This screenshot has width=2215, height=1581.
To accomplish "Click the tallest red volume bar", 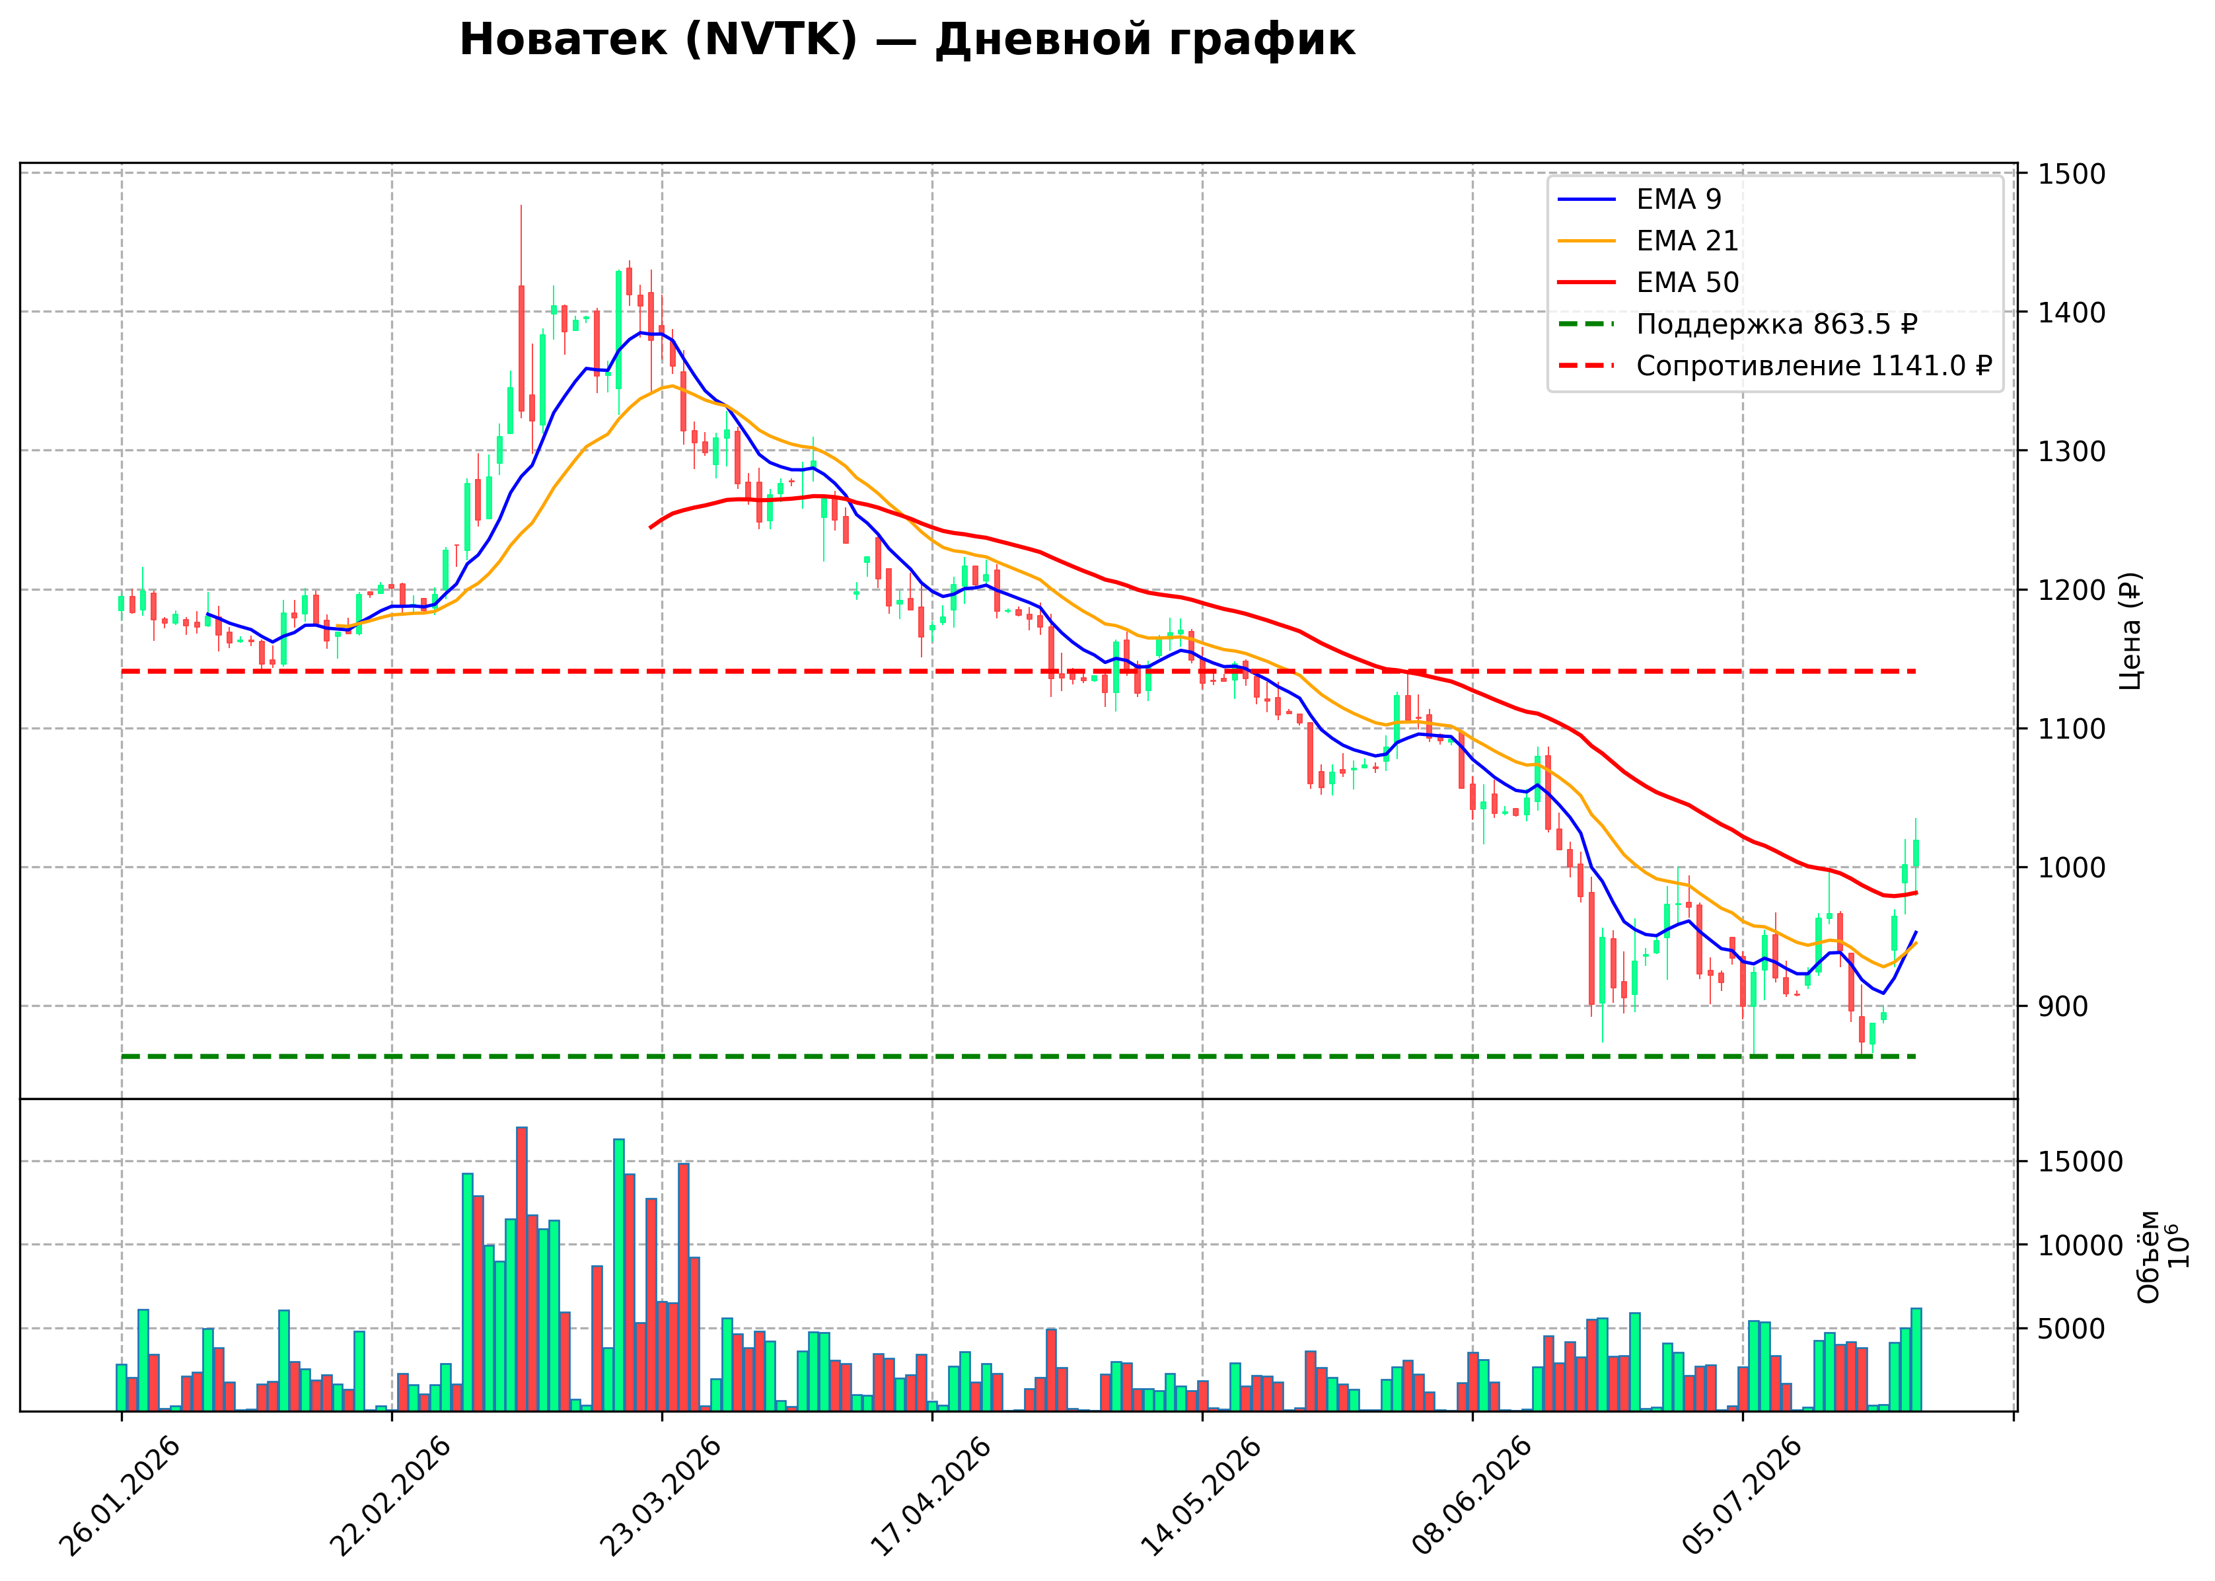I will 522,1269.
